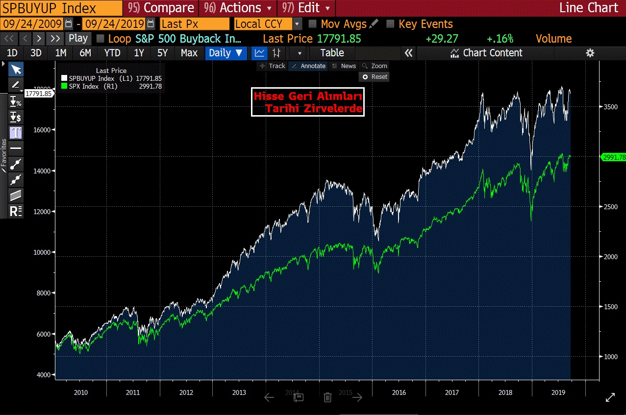
Task: Tick the Loop checkbox
Action: click(100, 38)
